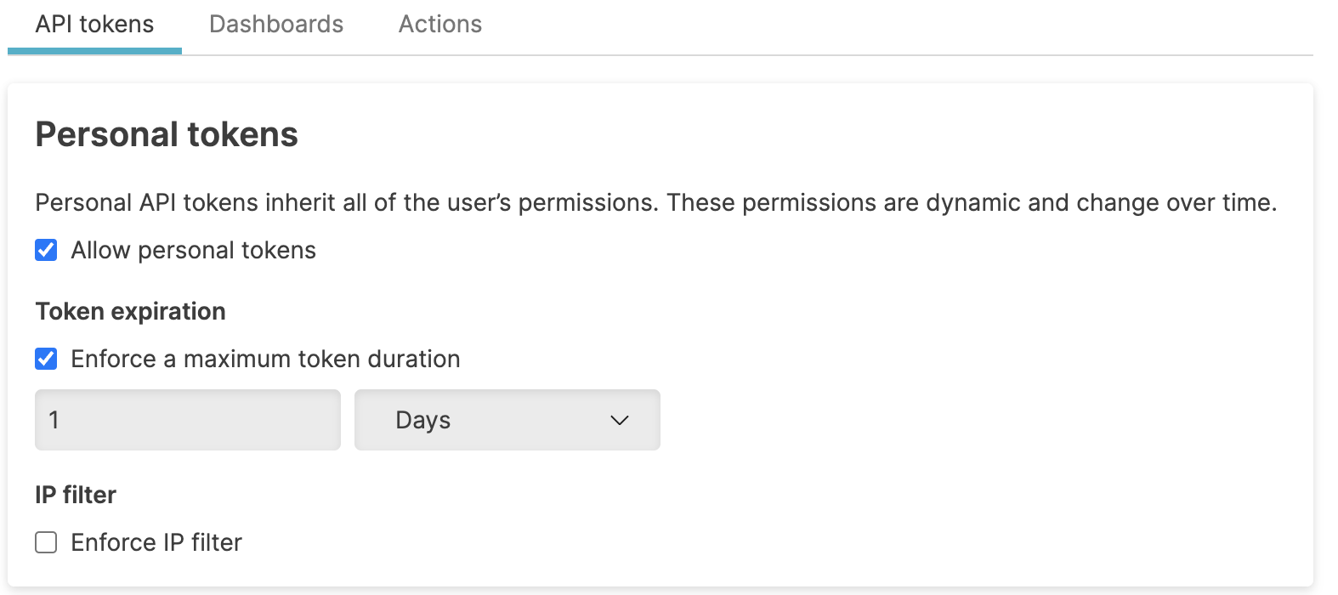Click empty space right of the Days dropdown
The height and width of the screenshot is (595, 1338).
click(x=935, y=420)
